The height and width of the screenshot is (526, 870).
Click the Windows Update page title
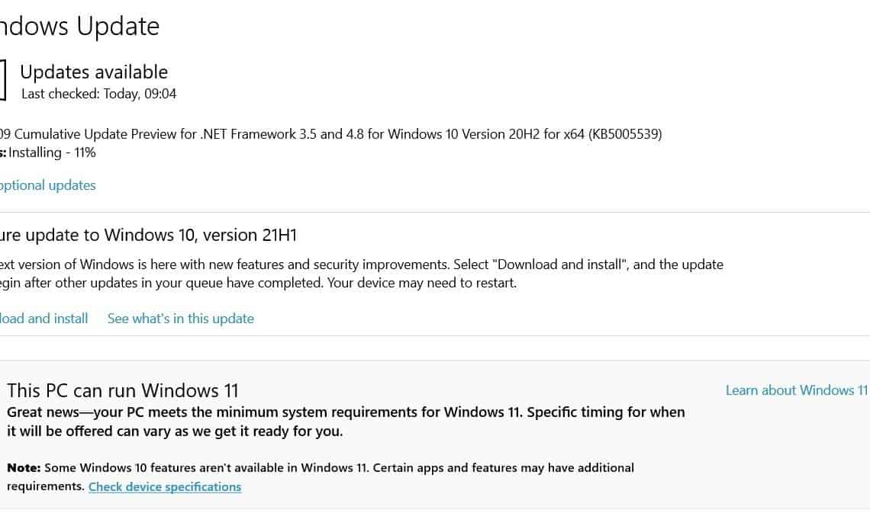(x=80, y=26)
